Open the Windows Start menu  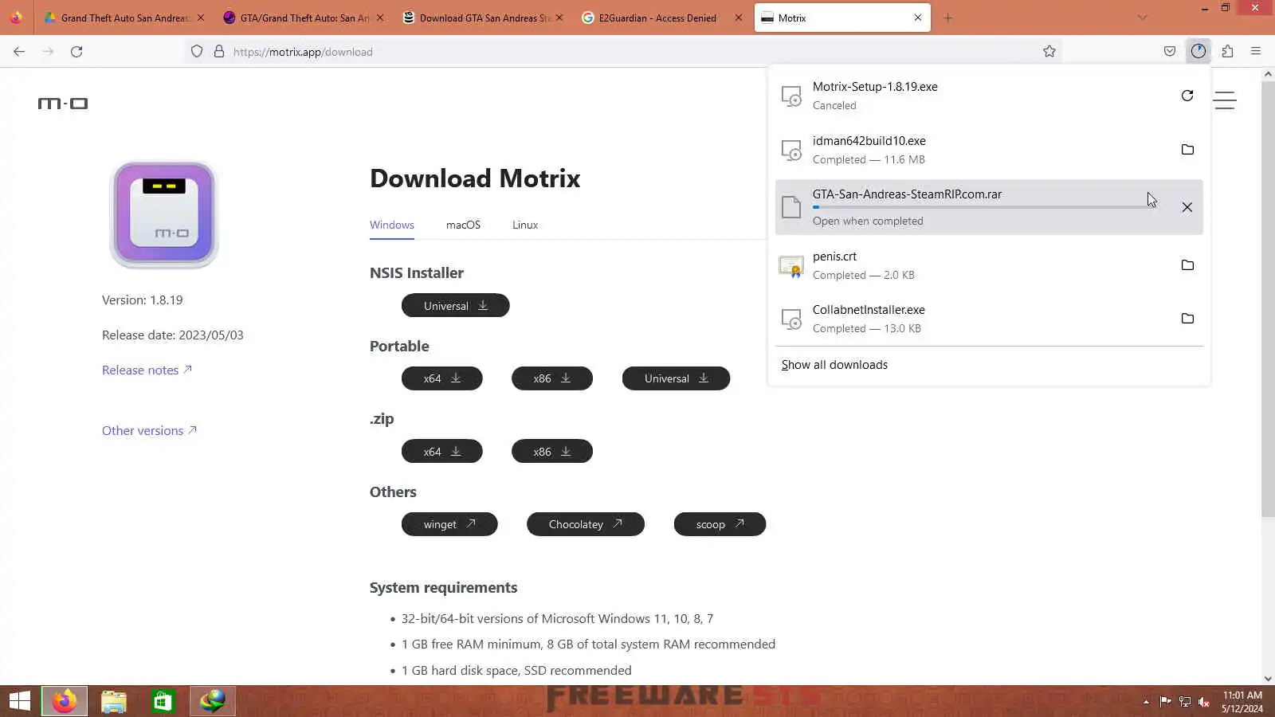pyautogui.click(x=19, y=701)
